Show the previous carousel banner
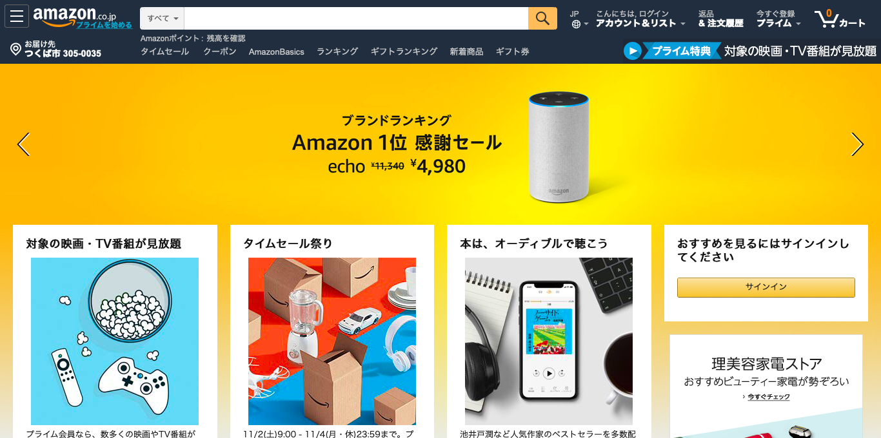 (x=23, y=144)
